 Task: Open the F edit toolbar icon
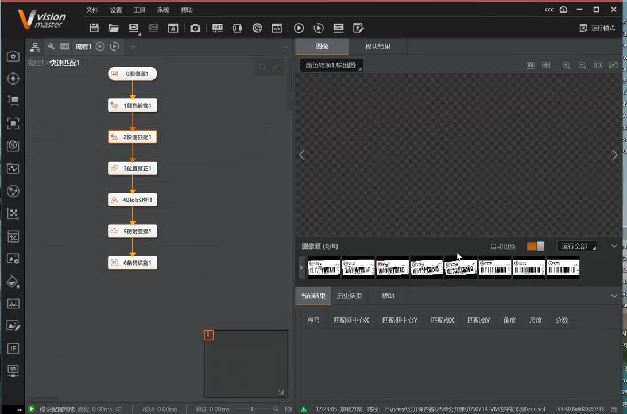(358, 28)
